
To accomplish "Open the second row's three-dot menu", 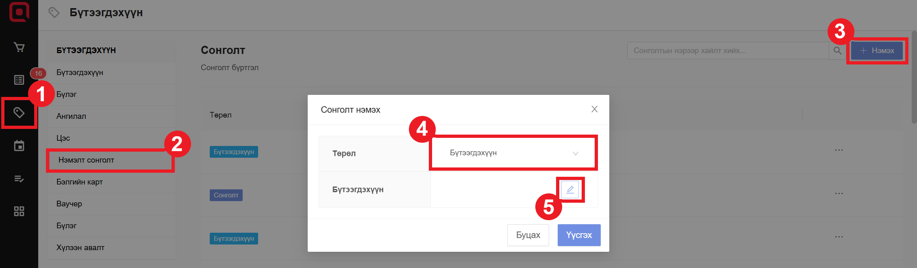I will [839, 193].
